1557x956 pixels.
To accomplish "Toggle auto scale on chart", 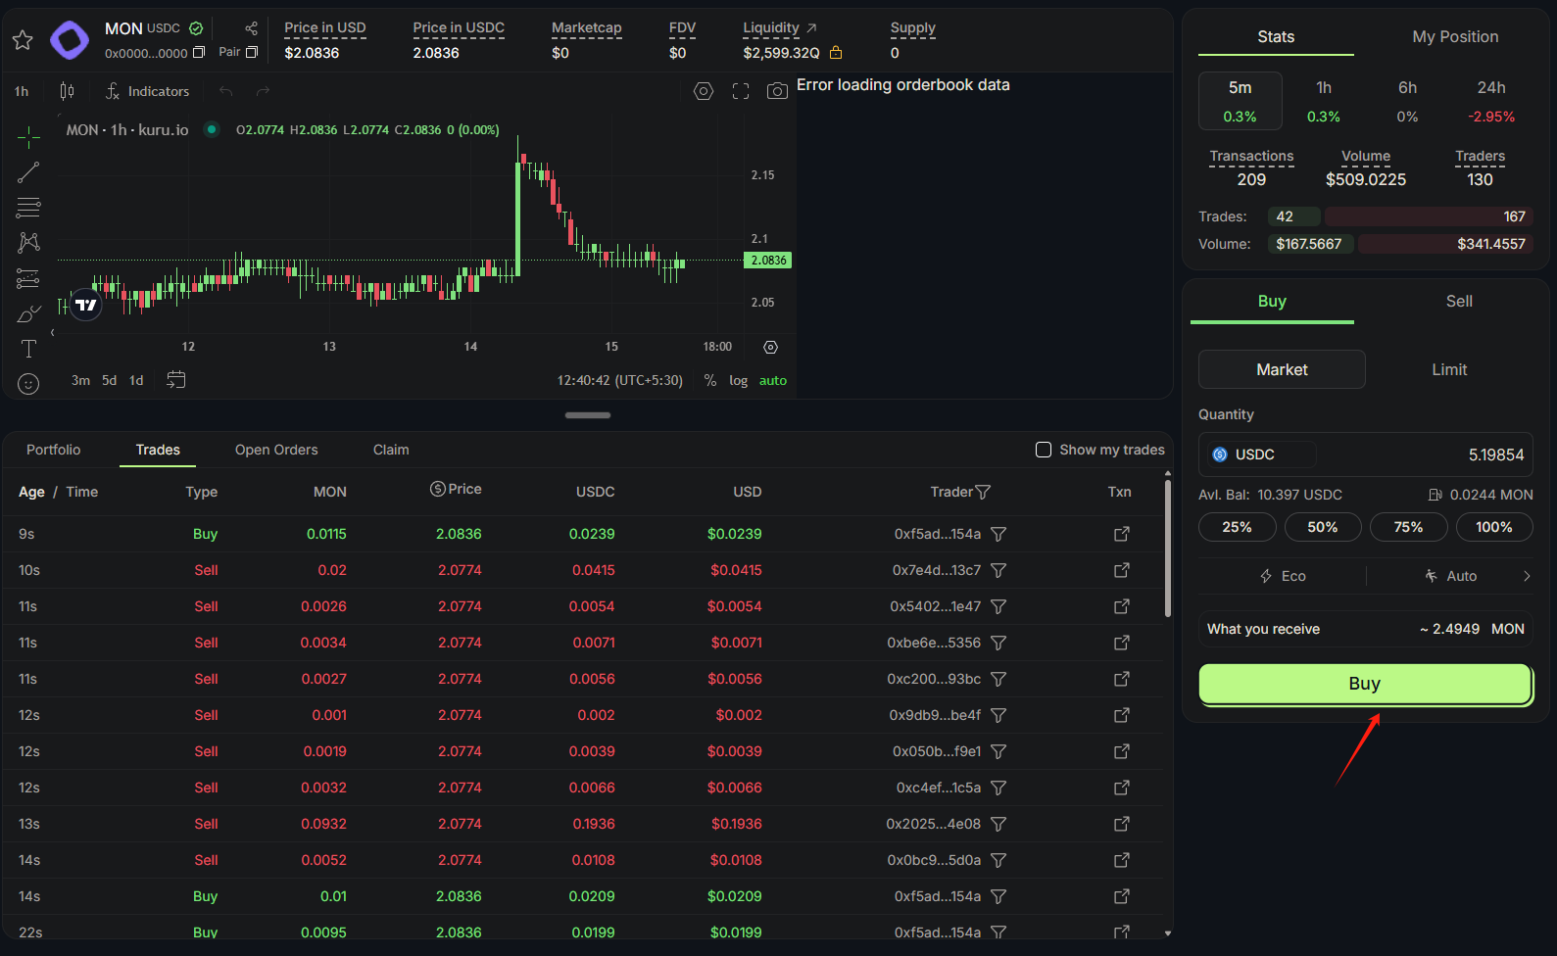I will click(772, 380).
